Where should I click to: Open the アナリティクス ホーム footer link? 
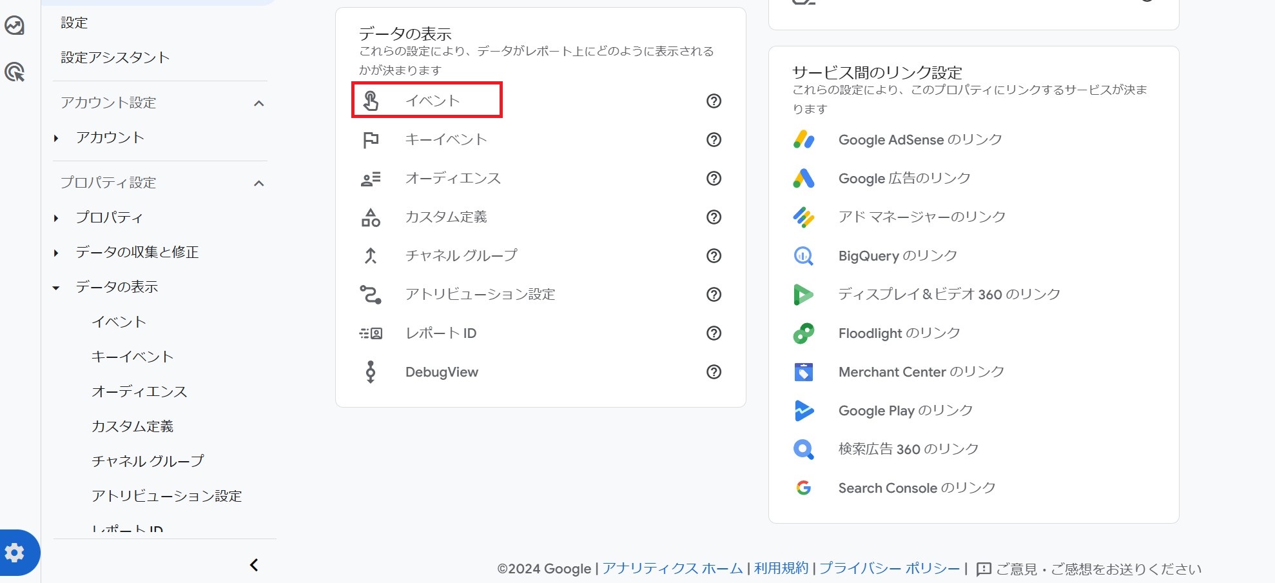tap(672, 569)
